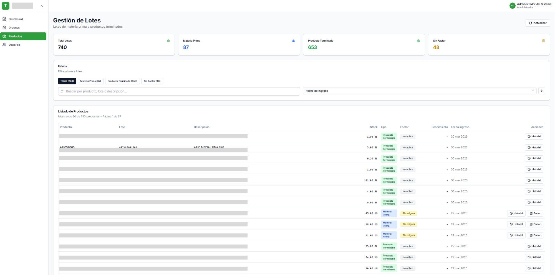555x275 pixels.
Task: Toggle sort direction arrow button
Action: pos(541,91)
